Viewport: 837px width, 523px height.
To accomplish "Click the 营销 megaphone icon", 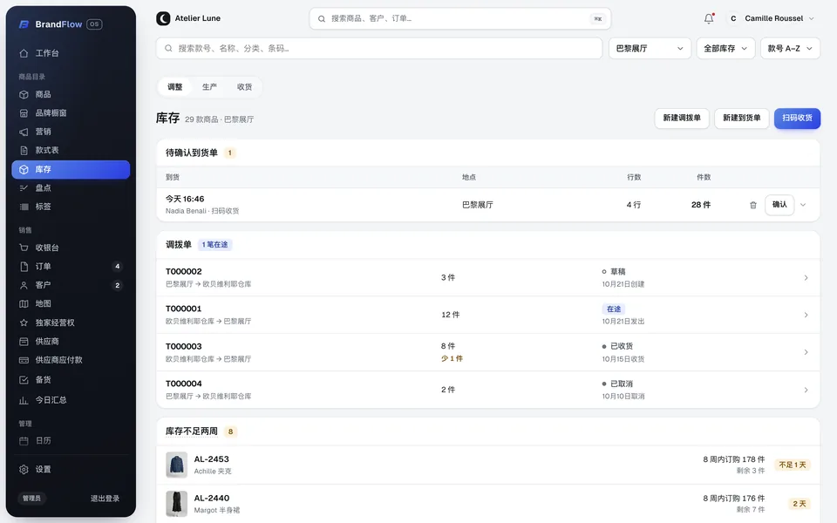I will click(x=24, y=132).
